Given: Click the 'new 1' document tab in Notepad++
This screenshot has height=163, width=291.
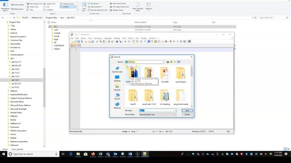Looking at the screenshot, I should [75, 46].
